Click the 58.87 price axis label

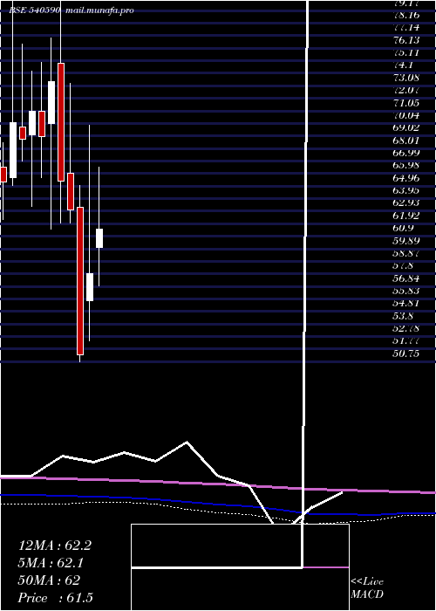point(406,253)
